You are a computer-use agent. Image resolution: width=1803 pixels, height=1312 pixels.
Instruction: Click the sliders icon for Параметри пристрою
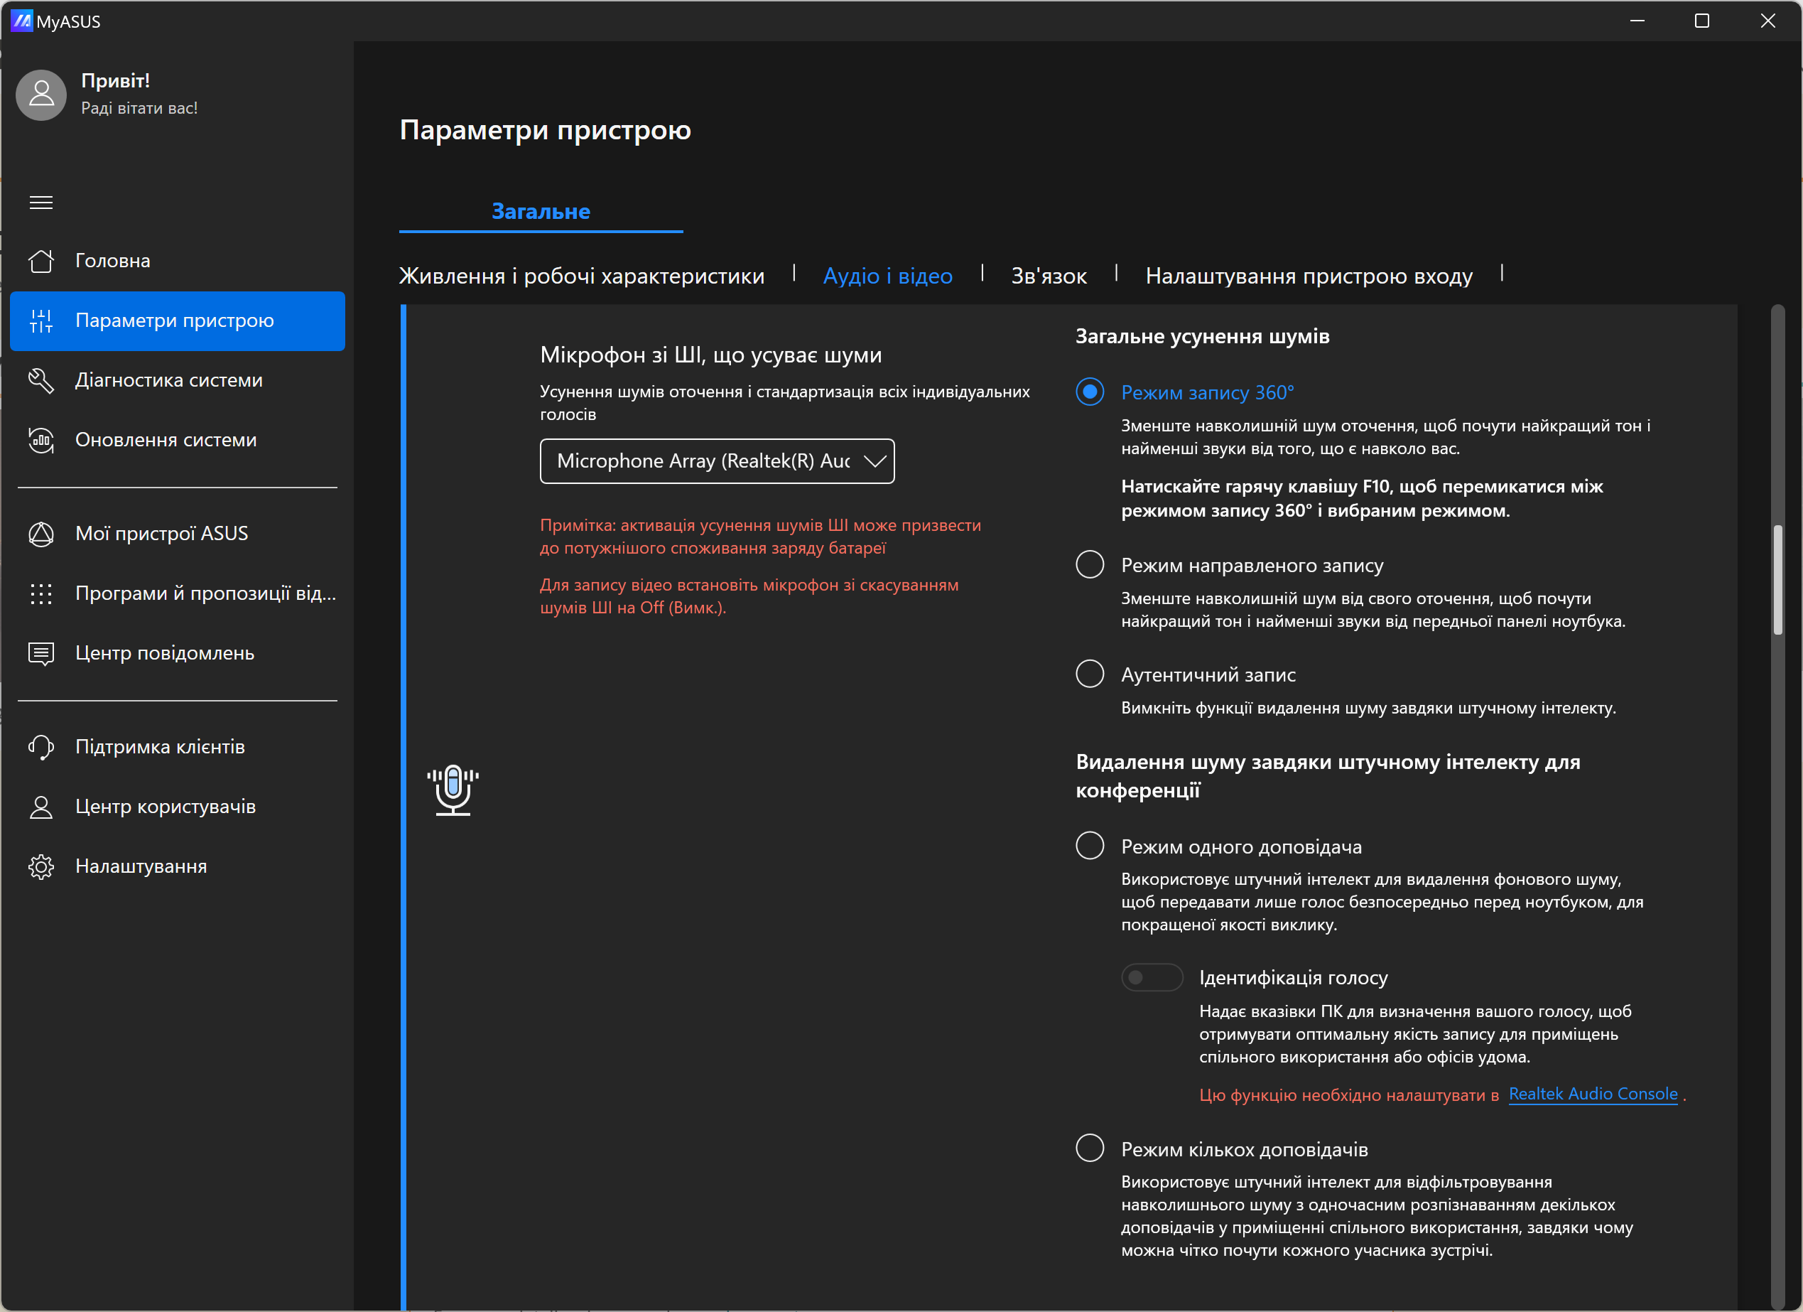(41, 321)
